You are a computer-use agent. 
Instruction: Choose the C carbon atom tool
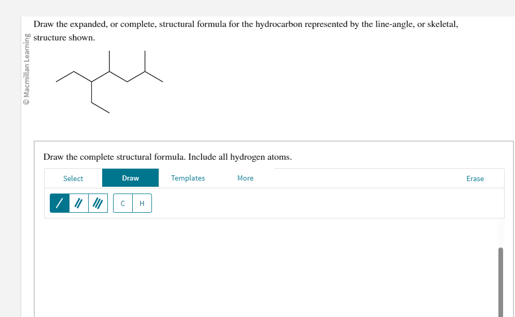(x=122, y=203)
